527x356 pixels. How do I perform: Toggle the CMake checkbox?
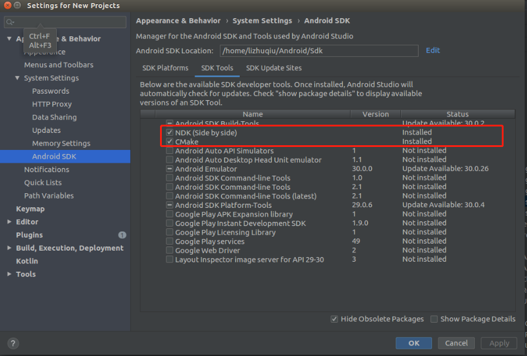[169, 141]
